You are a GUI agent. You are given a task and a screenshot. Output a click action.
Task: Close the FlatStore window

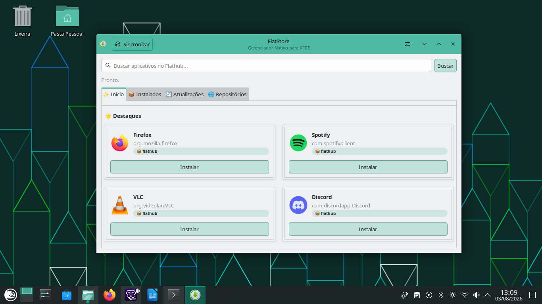coord(453,44)
